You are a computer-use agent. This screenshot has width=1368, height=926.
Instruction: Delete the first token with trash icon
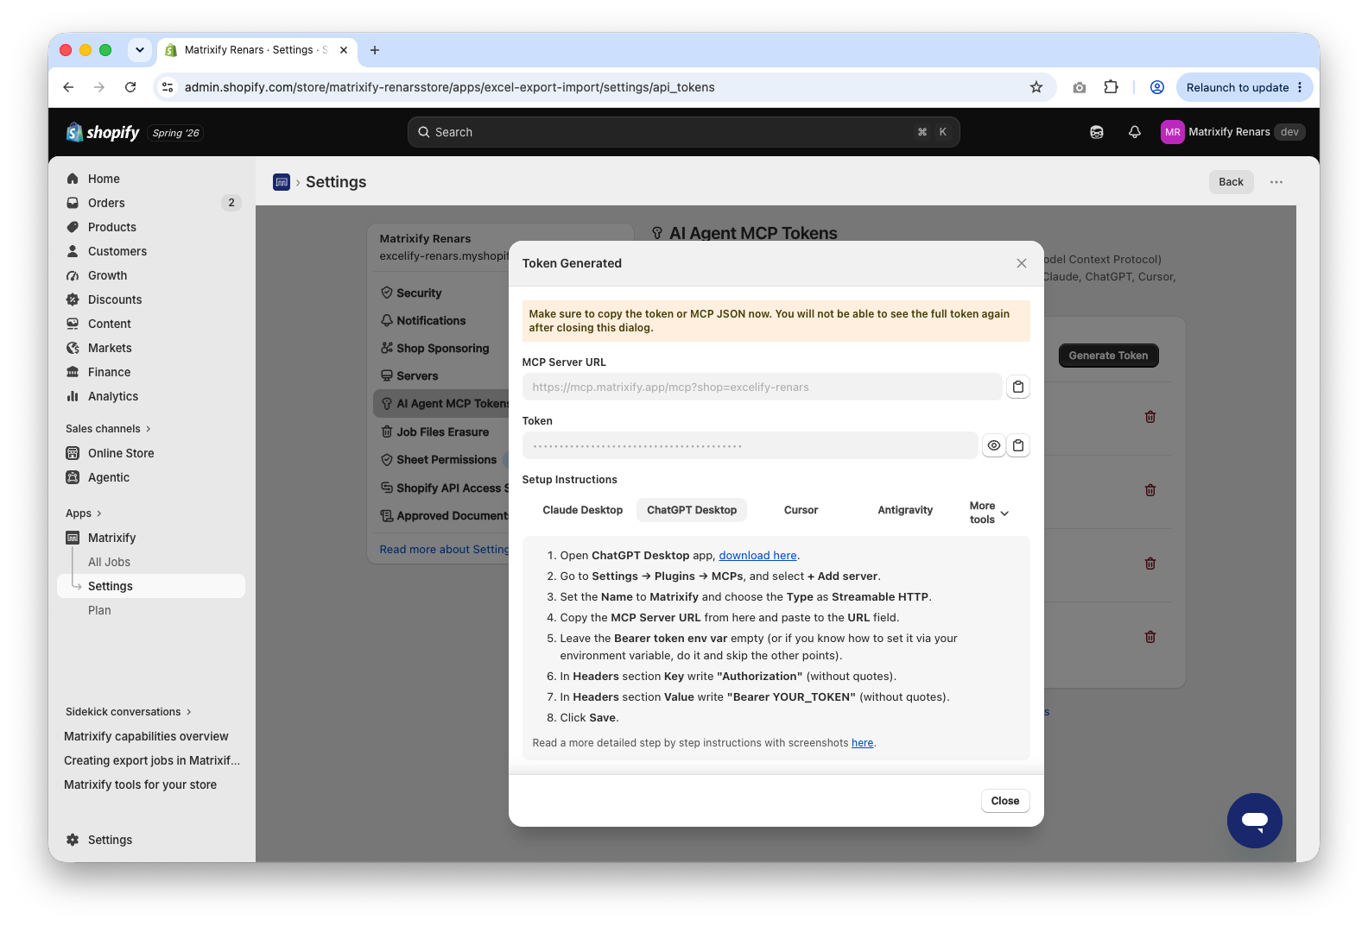point(1150,417)
